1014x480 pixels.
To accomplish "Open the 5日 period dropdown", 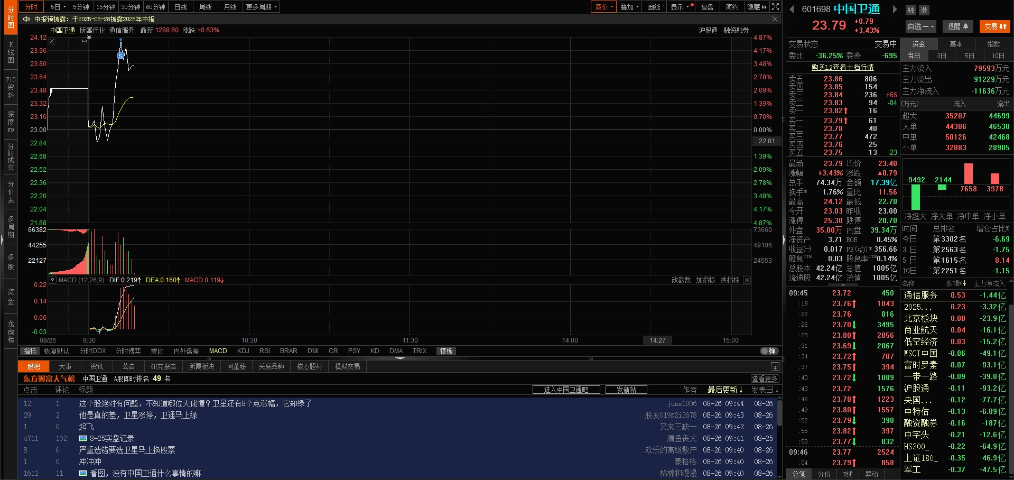I will [58, 7].
